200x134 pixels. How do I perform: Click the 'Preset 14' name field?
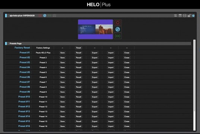coord(43,117)
